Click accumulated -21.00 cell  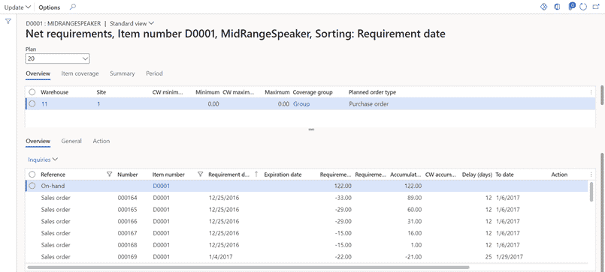[x=413, y=256]
